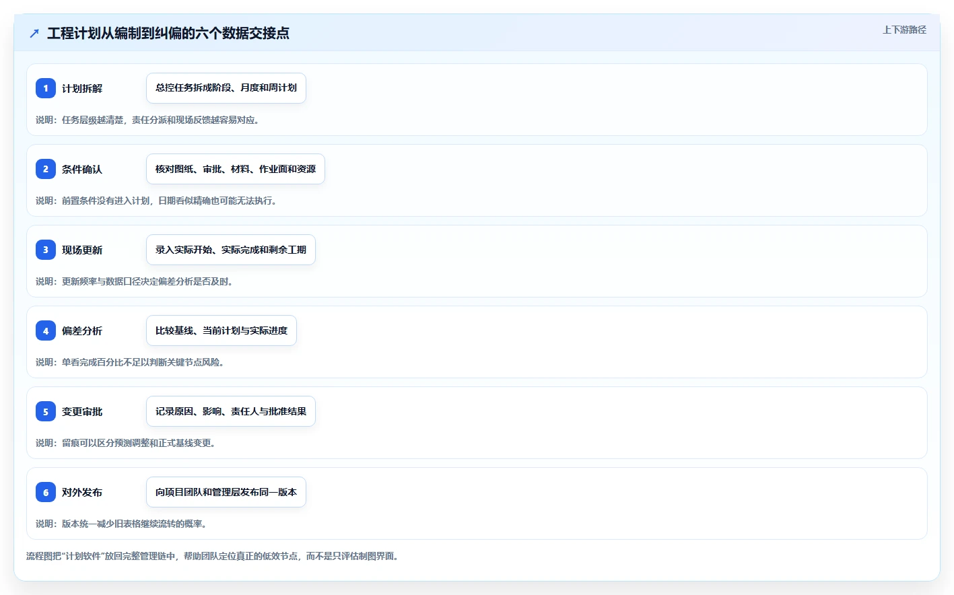The height and width of the screenshot is (595, 954).
Task: Click the 上下游路径 label
Action: click(x=904, y=30)
